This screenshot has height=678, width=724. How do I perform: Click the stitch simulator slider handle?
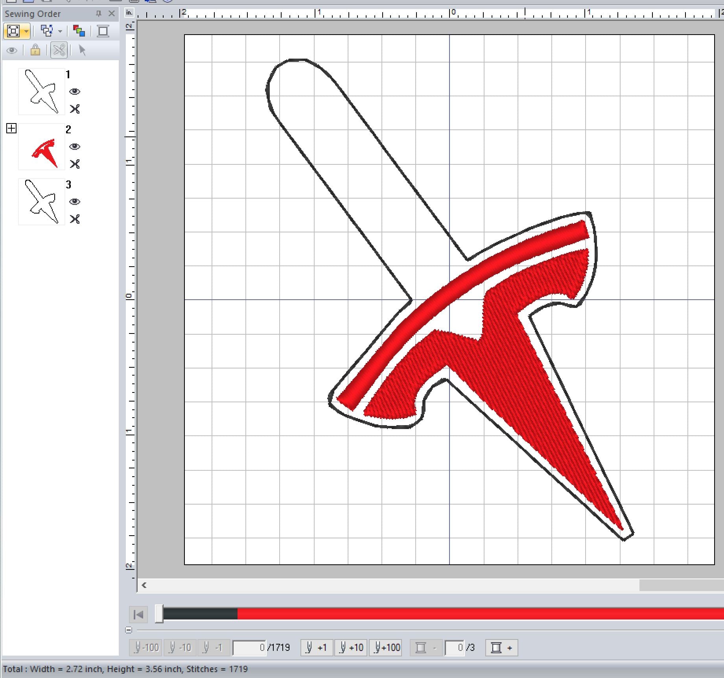[x=159, y=614]
